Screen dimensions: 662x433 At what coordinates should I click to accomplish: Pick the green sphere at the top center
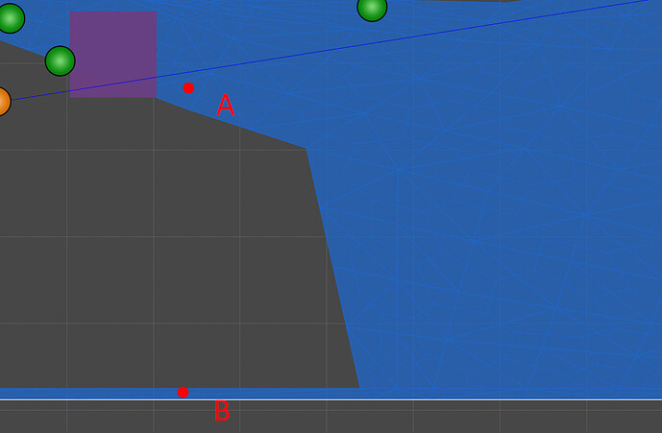click(x=372, y=7)
